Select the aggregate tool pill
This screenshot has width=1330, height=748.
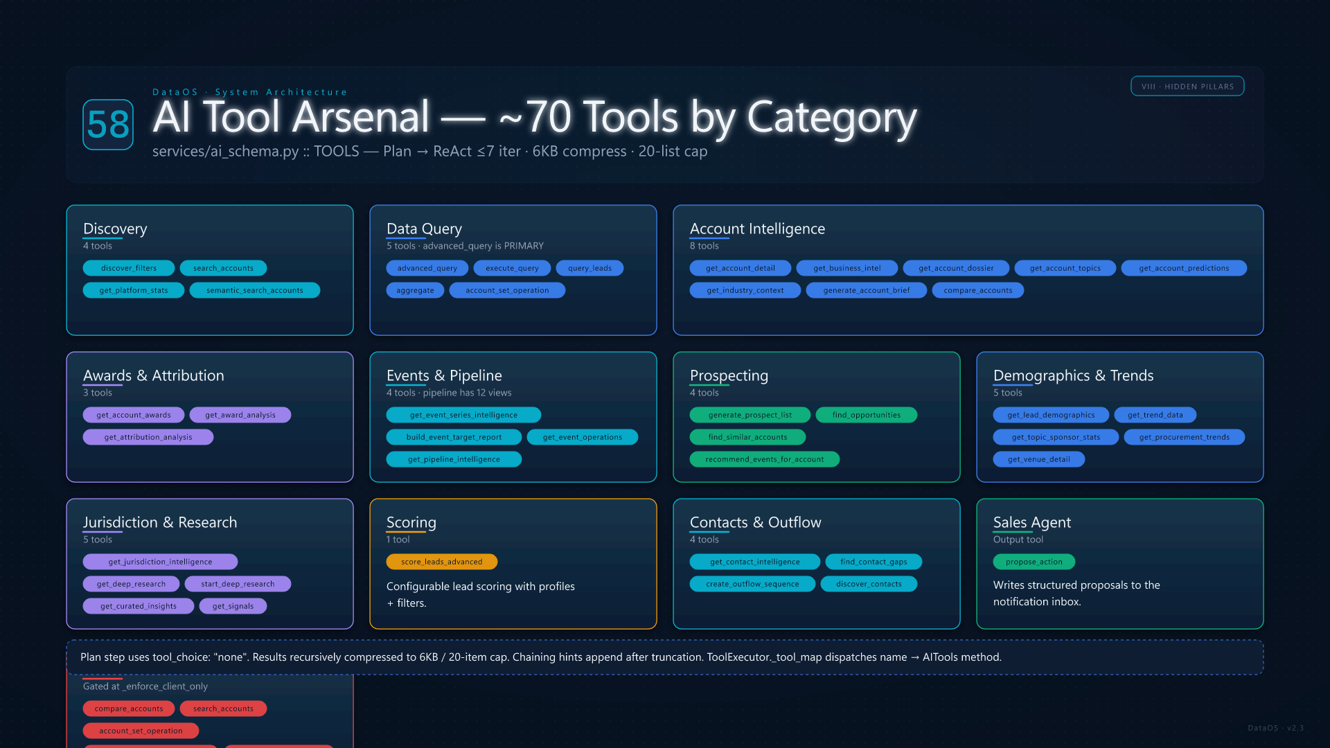click(415, 290)
